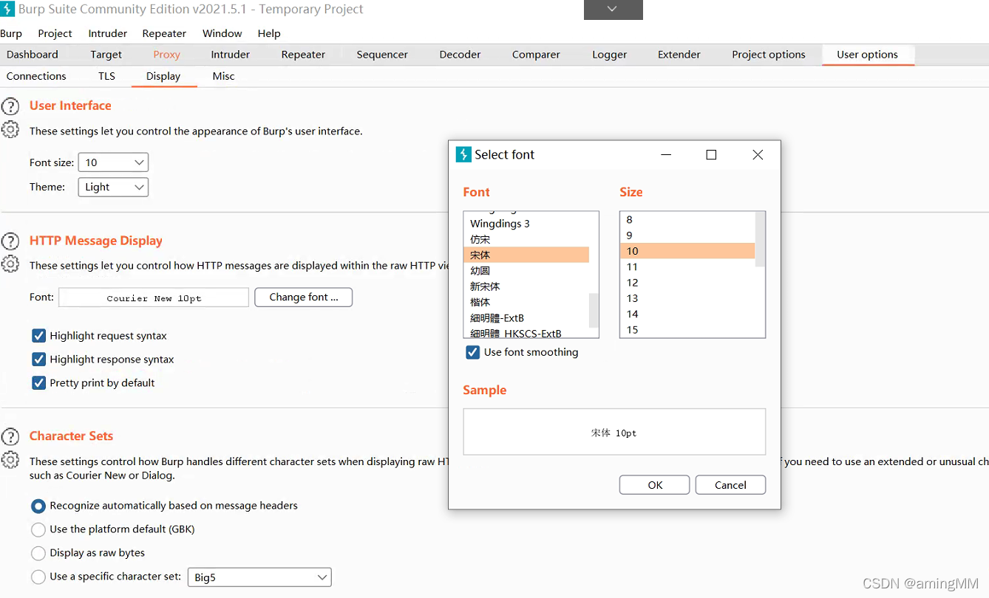The image size is (989, 598).
Task: Switch to the Proxy tab
Action: [x=167, y=55]
